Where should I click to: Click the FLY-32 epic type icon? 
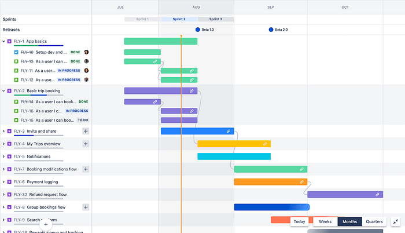[x=9, y=195]
